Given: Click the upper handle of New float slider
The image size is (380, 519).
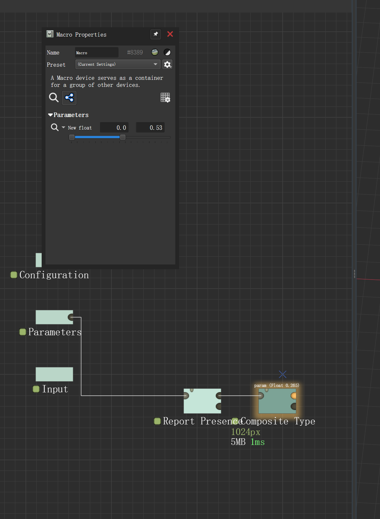Looking at the screenshot, I should 123,137.
